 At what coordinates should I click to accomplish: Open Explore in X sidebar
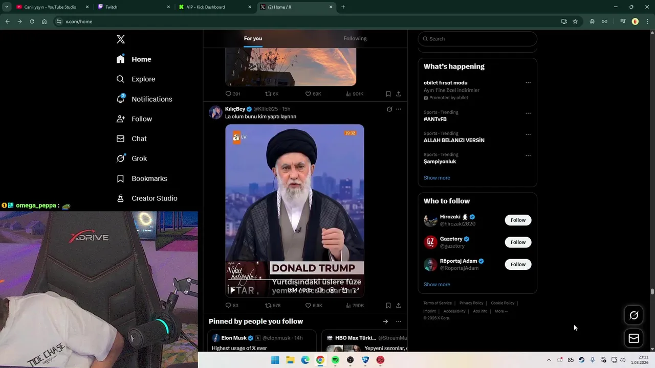point(136,79)
